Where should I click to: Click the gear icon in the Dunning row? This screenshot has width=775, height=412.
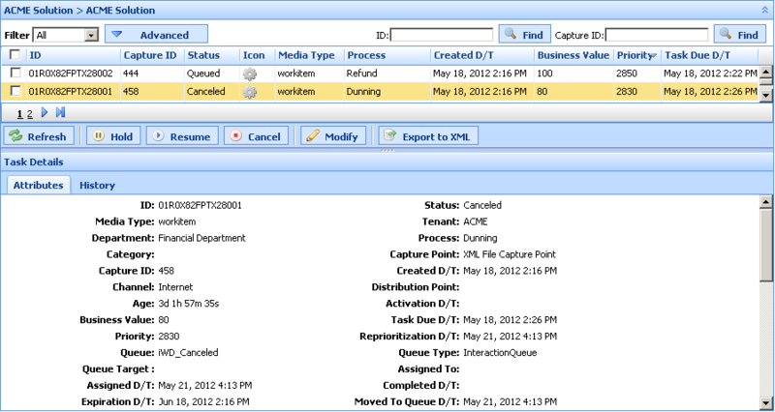point(250,92)
